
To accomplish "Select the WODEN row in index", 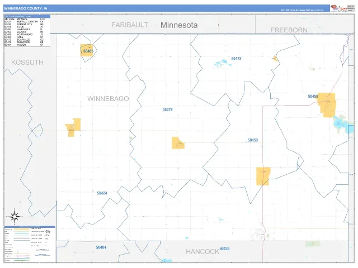I will (23, 45).
